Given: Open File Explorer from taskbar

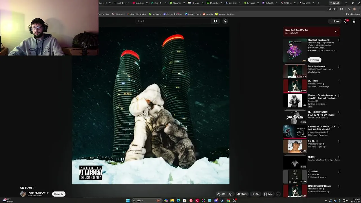Looking at the screenshot, I should pos(172,200).
